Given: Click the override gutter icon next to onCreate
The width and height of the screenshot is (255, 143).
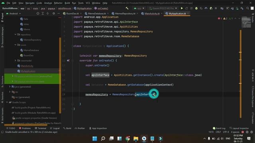Looking at the screenshot, I should click(68, 60).
